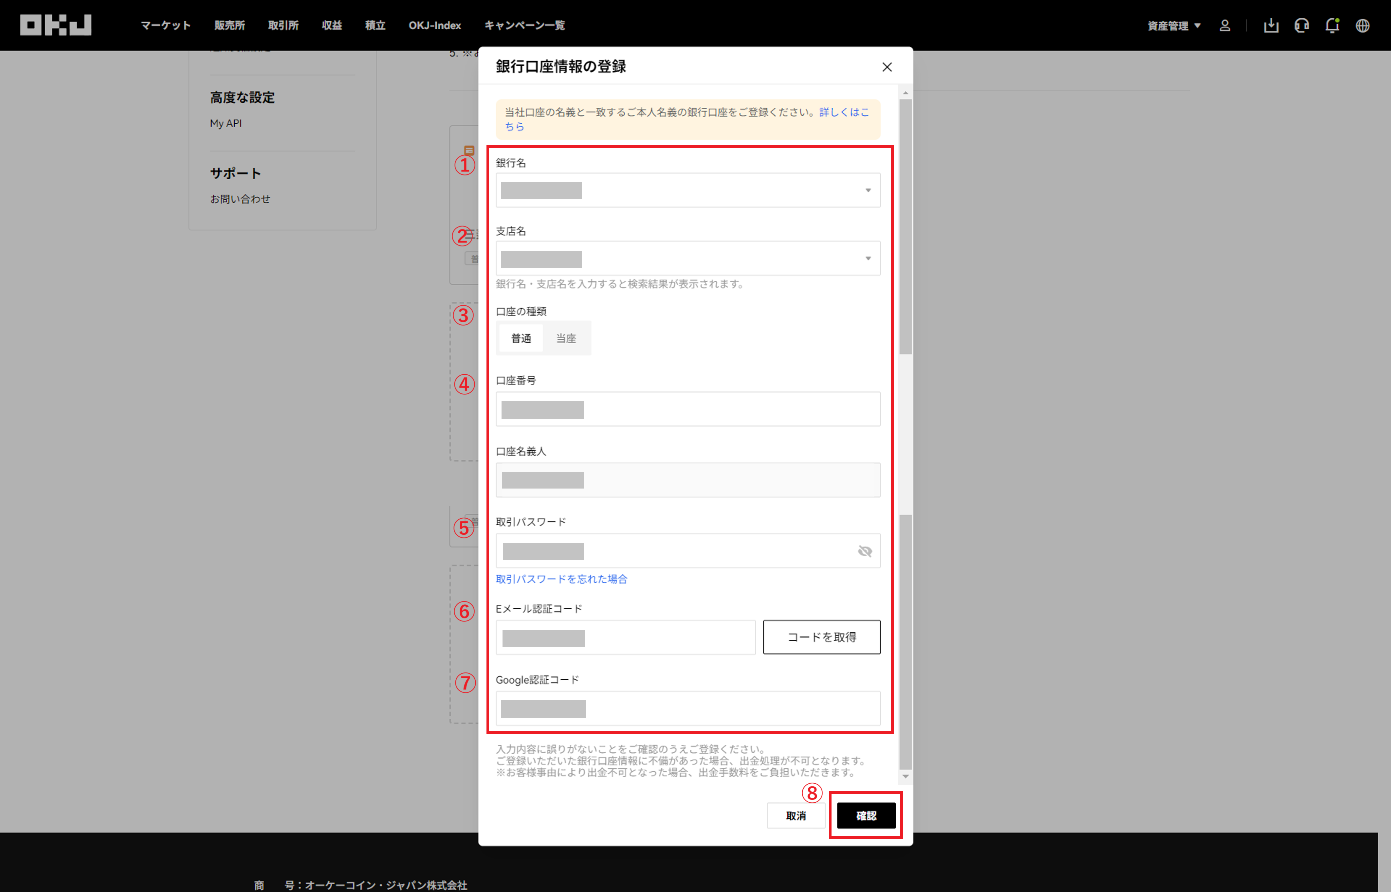
Task: Click the 口座番号 input field
Action: (x=688, y=409)
